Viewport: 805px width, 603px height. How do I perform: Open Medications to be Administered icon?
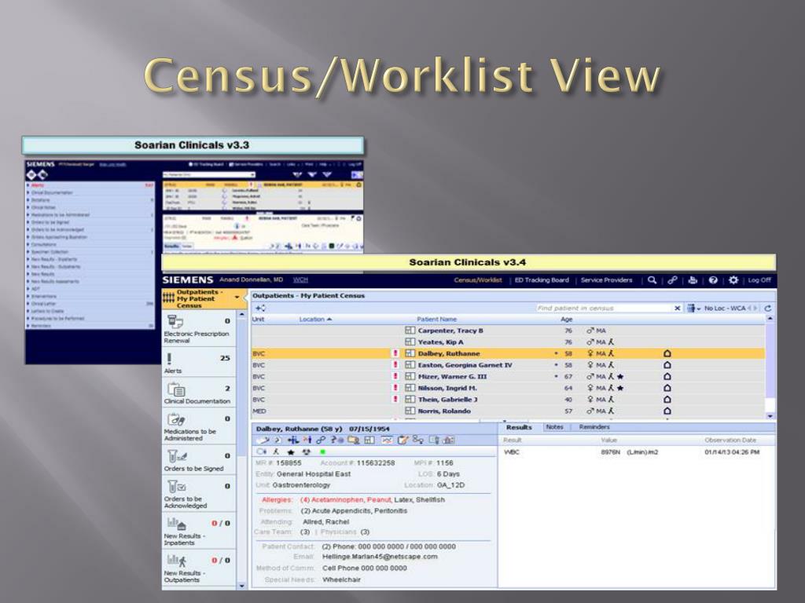(175, 419)
